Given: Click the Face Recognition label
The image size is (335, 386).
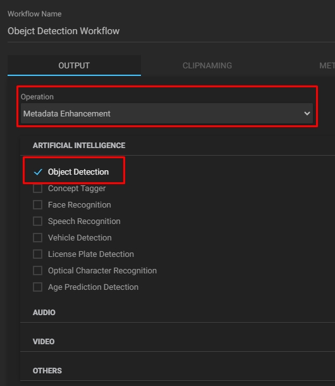Looking at the screenshot, I should point(80,205).
